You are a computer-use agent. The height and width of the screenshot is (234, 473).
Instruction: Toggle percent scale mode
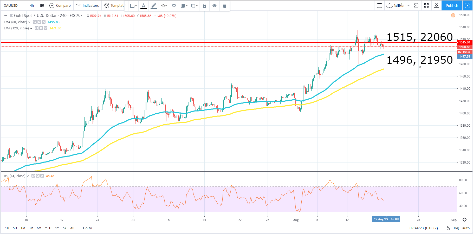[448, 228]
